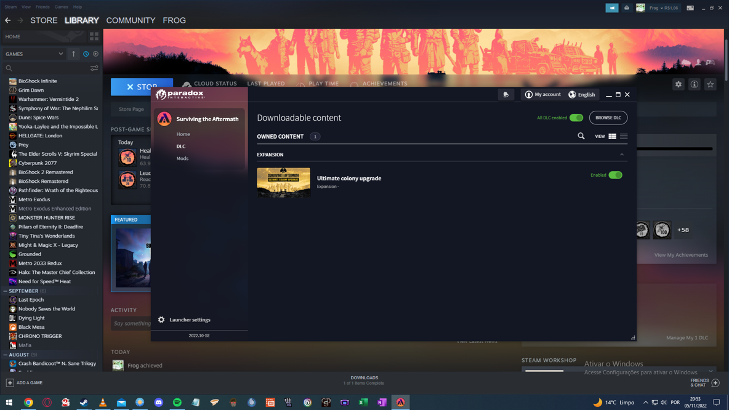Sort library by recent with the clock icon
The height and width of the screenshot is (410, 729).
[x=85, y=54]
